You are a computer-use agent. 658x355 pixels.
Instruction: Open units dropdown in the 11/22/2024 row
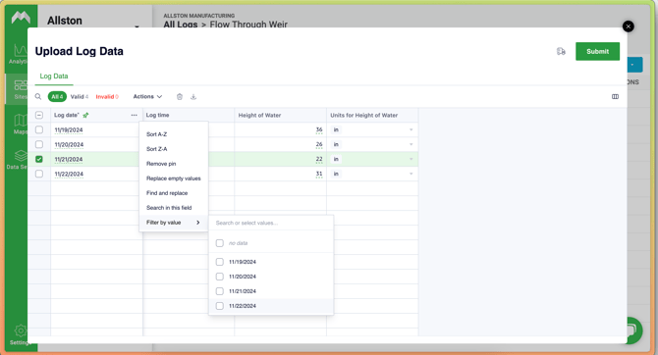coord(411,174)
